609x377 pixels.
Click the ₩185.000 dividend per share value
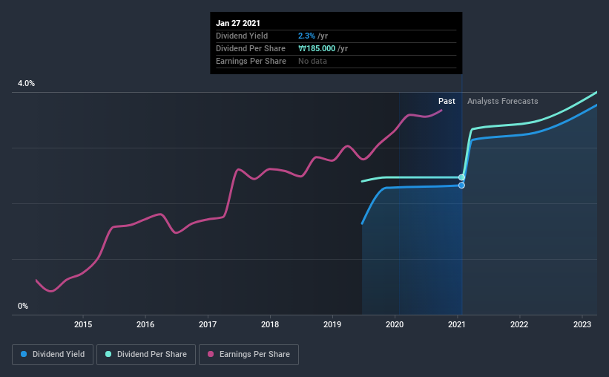(317, 48)
